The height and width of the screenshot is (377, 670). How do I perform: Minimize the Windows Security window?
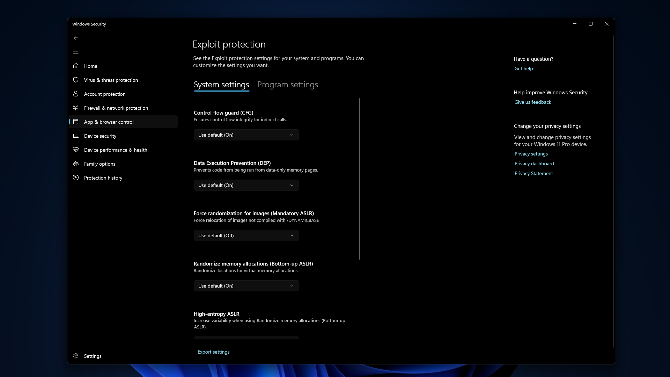click(575, 24)
